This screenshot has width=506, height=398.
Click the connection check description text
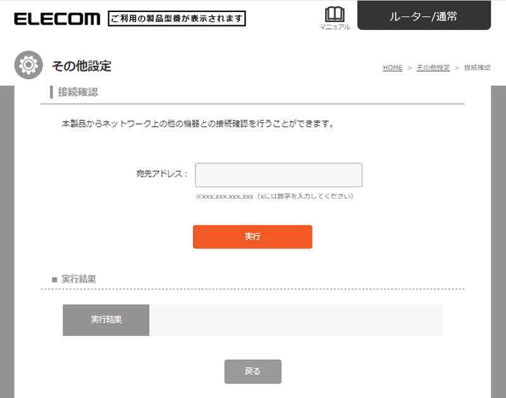197,124
